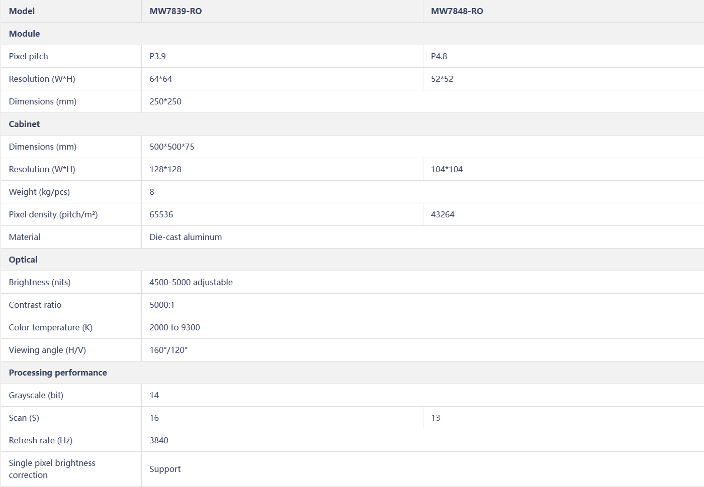The image size is (704, 487).
Task: Select the 3840 refresh rate value
Action: 159,440
